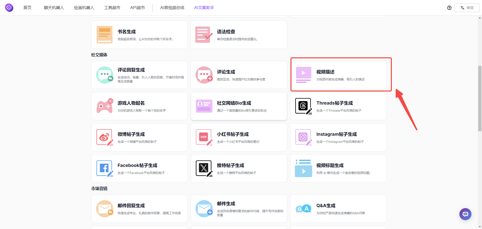Viewport: 482px width, 229px height.
Task: Click the Facebook logo icon
Action: [x=105, y=168]
